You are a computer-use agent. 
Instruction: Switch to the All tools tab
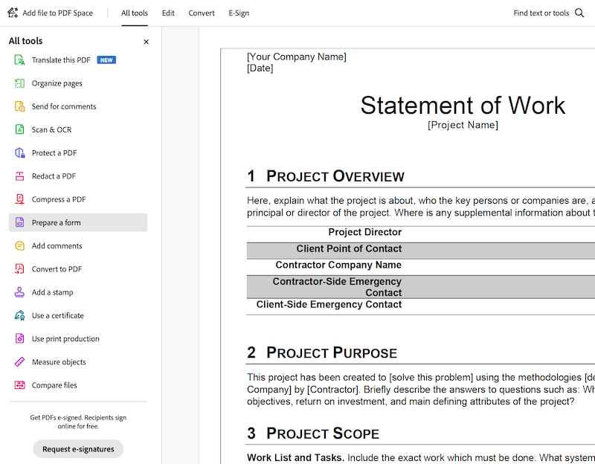(x=135, y=13)
